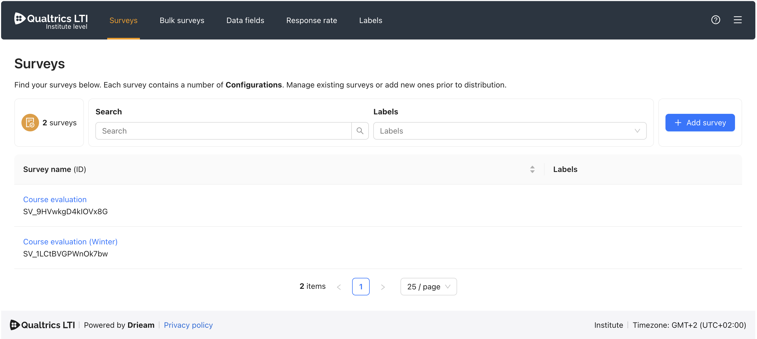757x339 pixels.
Task: Click the '2 surveys' count text
Action: click(x=59, y=123)
